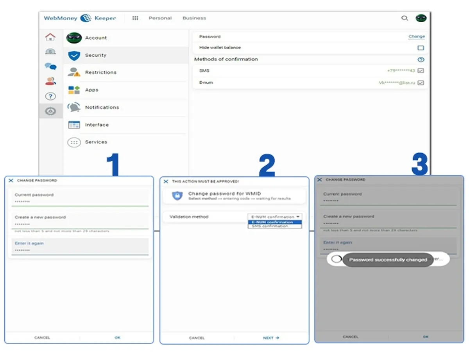Click help icon beside Methods of confirmation
Viewport: 469px width, 352px height.
[421, 59]
